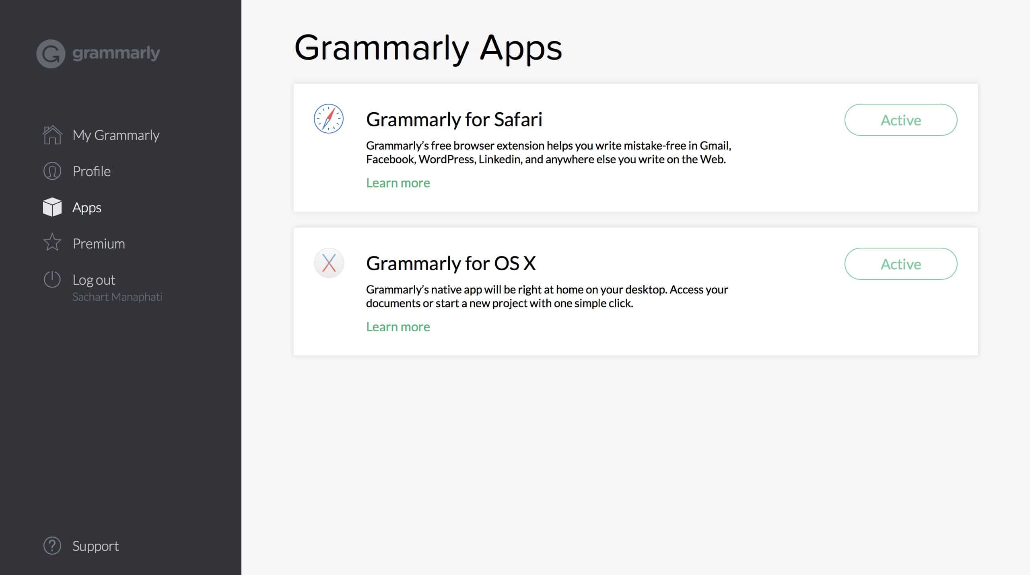
Task: Click the OS X app icon
Action: (329, 263)
